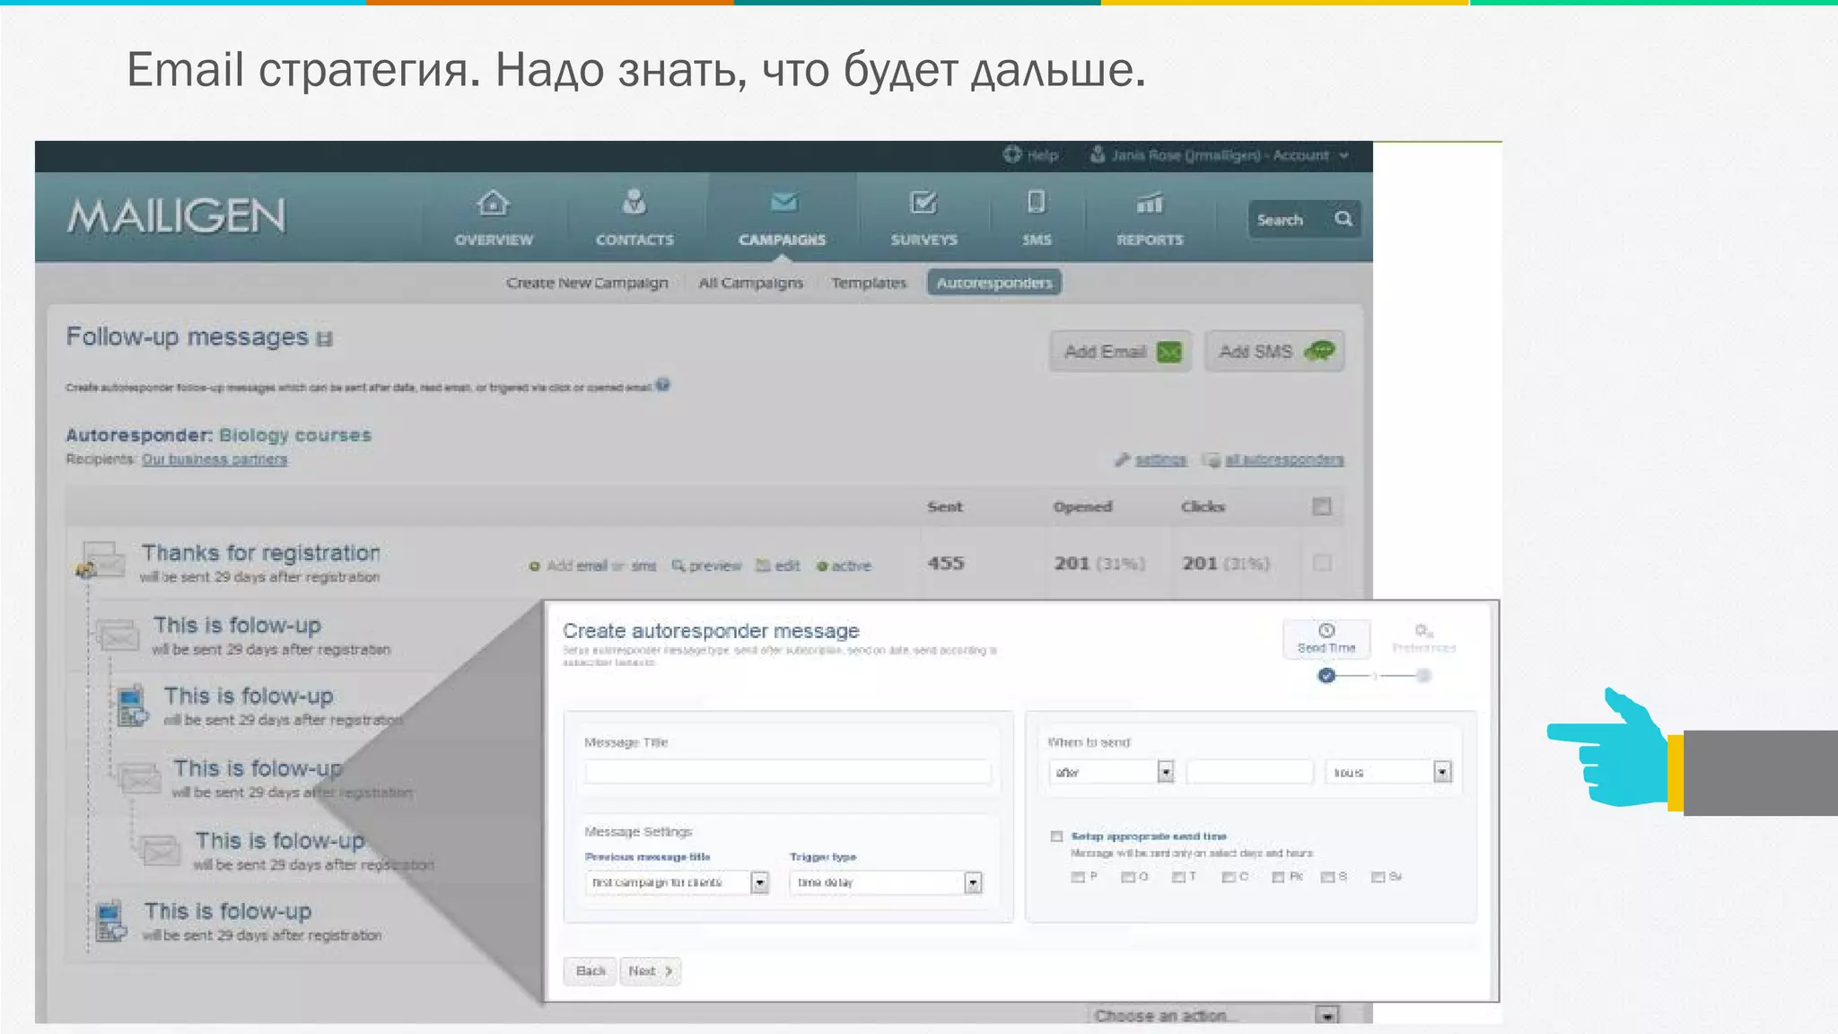Open Reports bar chart icon
Image resolution: width=1838 pixels, height=1034 pixels.
(x=1150, y=204)
